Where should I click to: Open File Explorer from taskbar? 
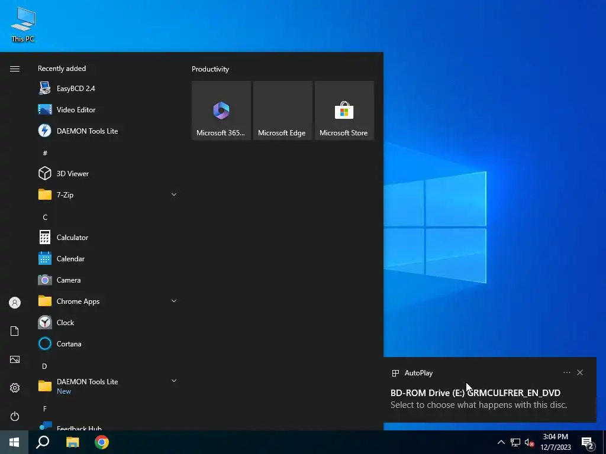pyautogui.click(x=72, y=442)
